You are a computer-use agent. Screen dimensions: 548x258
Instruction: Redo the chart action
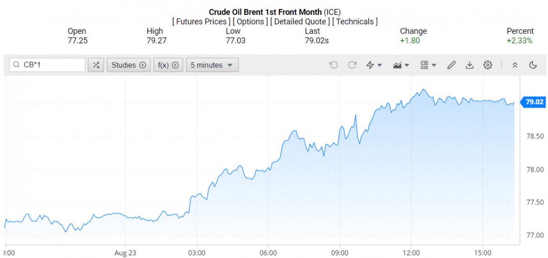352,65
